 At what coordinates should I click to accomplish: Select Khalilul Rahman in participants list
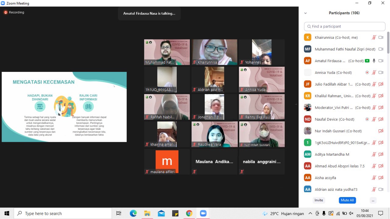(334, 96)
